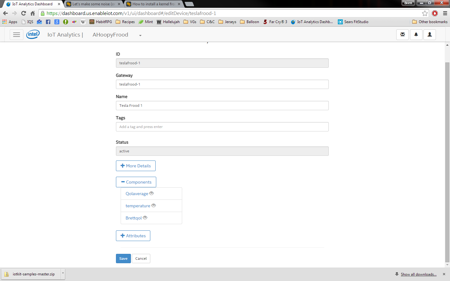450x281 pixels.
Task: Open the Far Cry 3 bookmark
Action: coord(275,22)
